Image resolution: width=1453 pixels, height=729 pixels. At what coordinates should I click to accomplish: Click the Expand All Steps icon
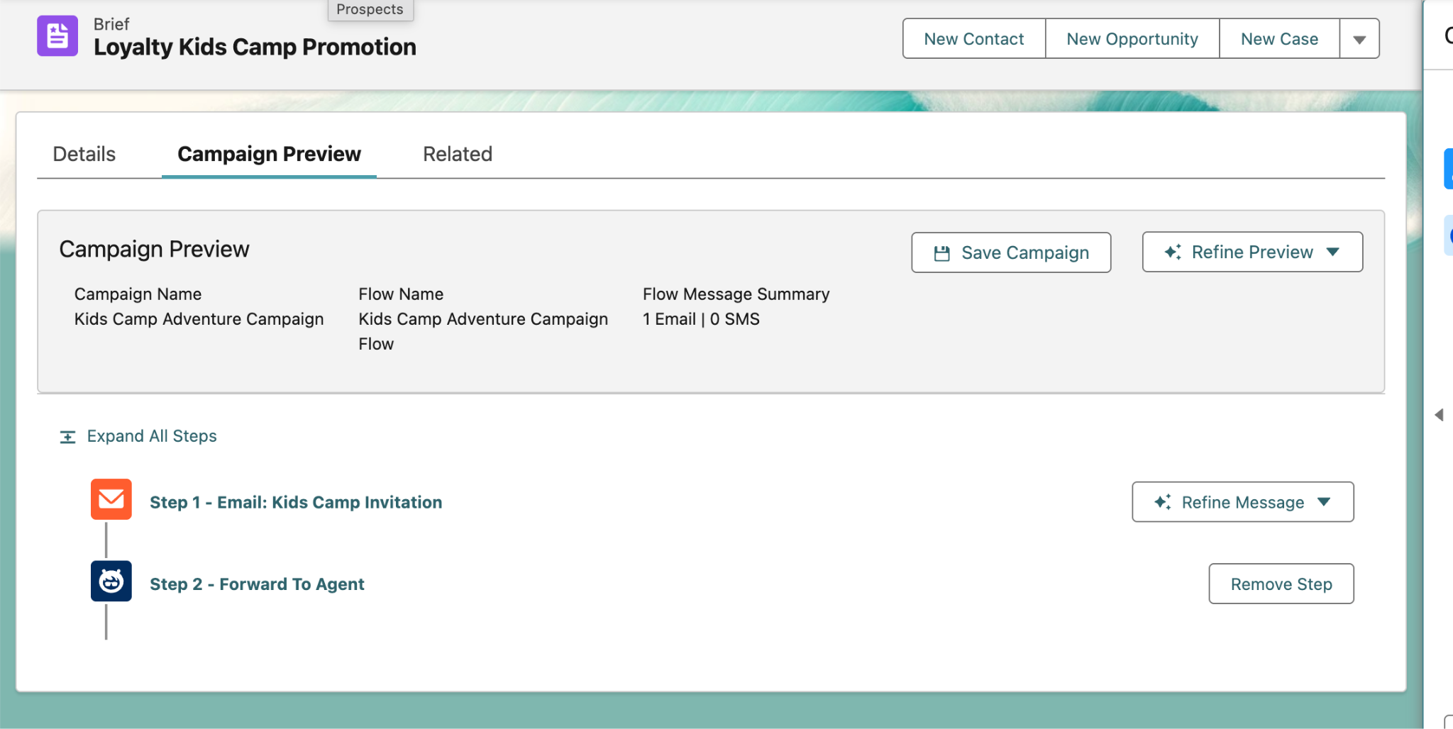[67, 437]
